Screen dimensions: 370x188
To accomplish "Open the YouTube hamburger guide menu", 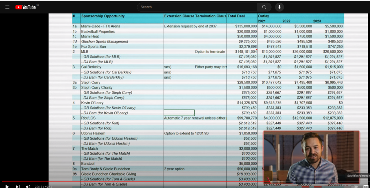I will point(7,7).
